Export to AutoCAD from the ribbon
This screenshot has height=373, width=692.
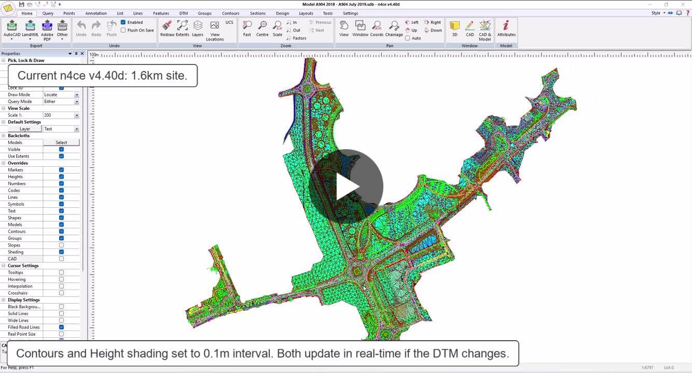pos(11,29)
